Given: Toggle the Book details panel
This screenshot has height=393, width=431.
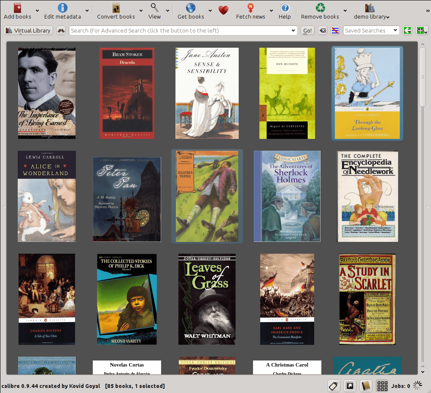Looking at the screenshot, I should coord(366,385).
